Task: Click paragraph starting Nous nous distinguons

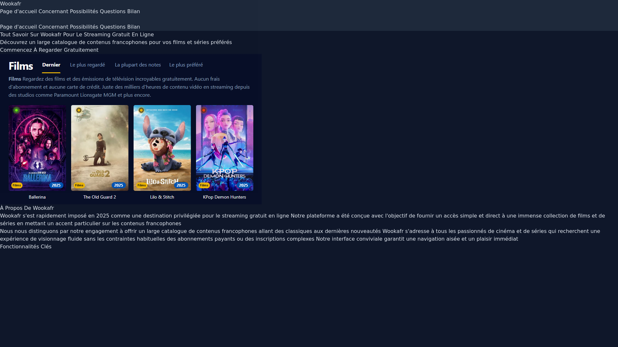Action: [x=300, y=235]
